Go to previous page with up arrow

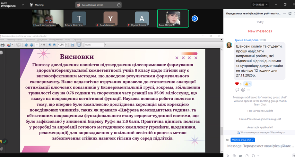(x=26, y=45)
